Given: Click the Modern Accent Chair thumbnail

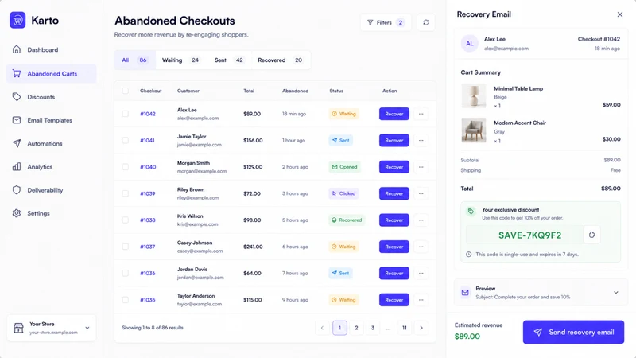Looking at the screenshot, I should point(474,130).
